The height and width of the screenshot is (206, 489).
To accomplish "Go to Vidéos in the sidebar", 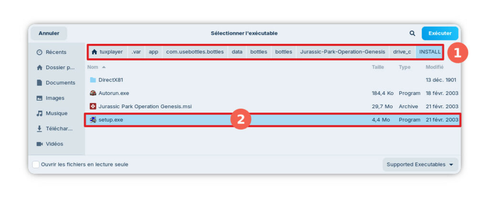I will tap(54, 144).
